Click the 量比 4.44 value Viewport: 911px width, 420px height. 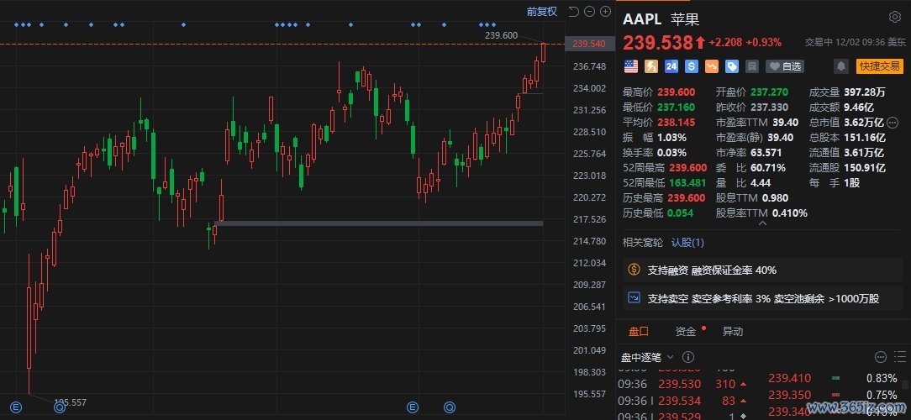coord(761,182)
